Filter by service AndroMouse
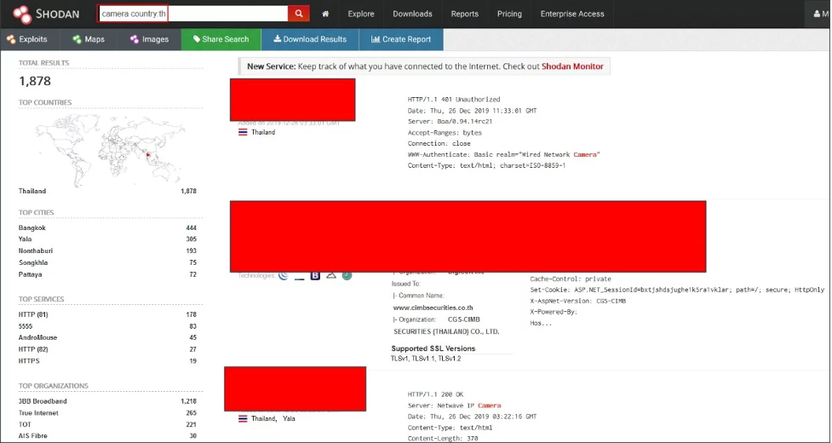 (x=37, y=337)
